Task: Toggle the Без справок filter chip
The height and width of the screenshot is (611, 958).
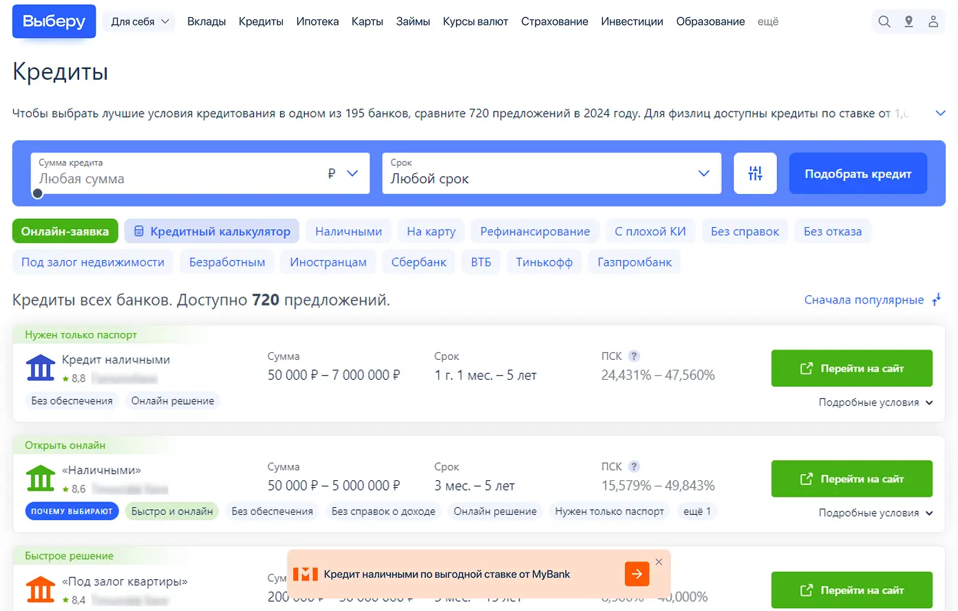Action: [x=745, y=231]
